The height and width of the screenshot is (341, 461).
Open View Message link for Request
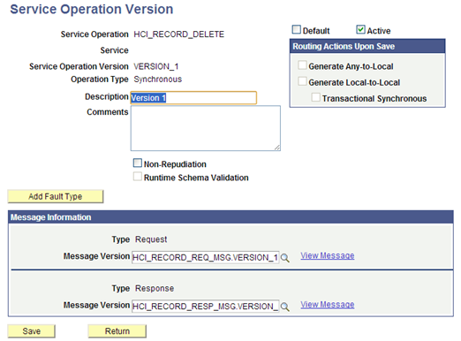pyautogui.click(x=328, y=255)
